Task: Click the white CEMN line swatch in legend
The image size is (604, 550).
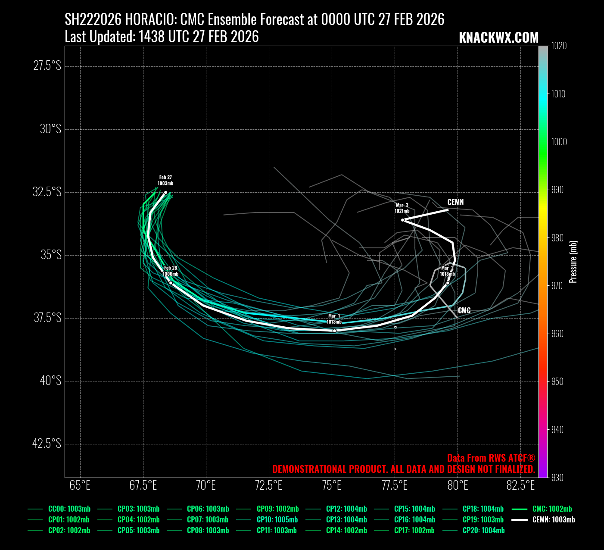Action: 519,520
